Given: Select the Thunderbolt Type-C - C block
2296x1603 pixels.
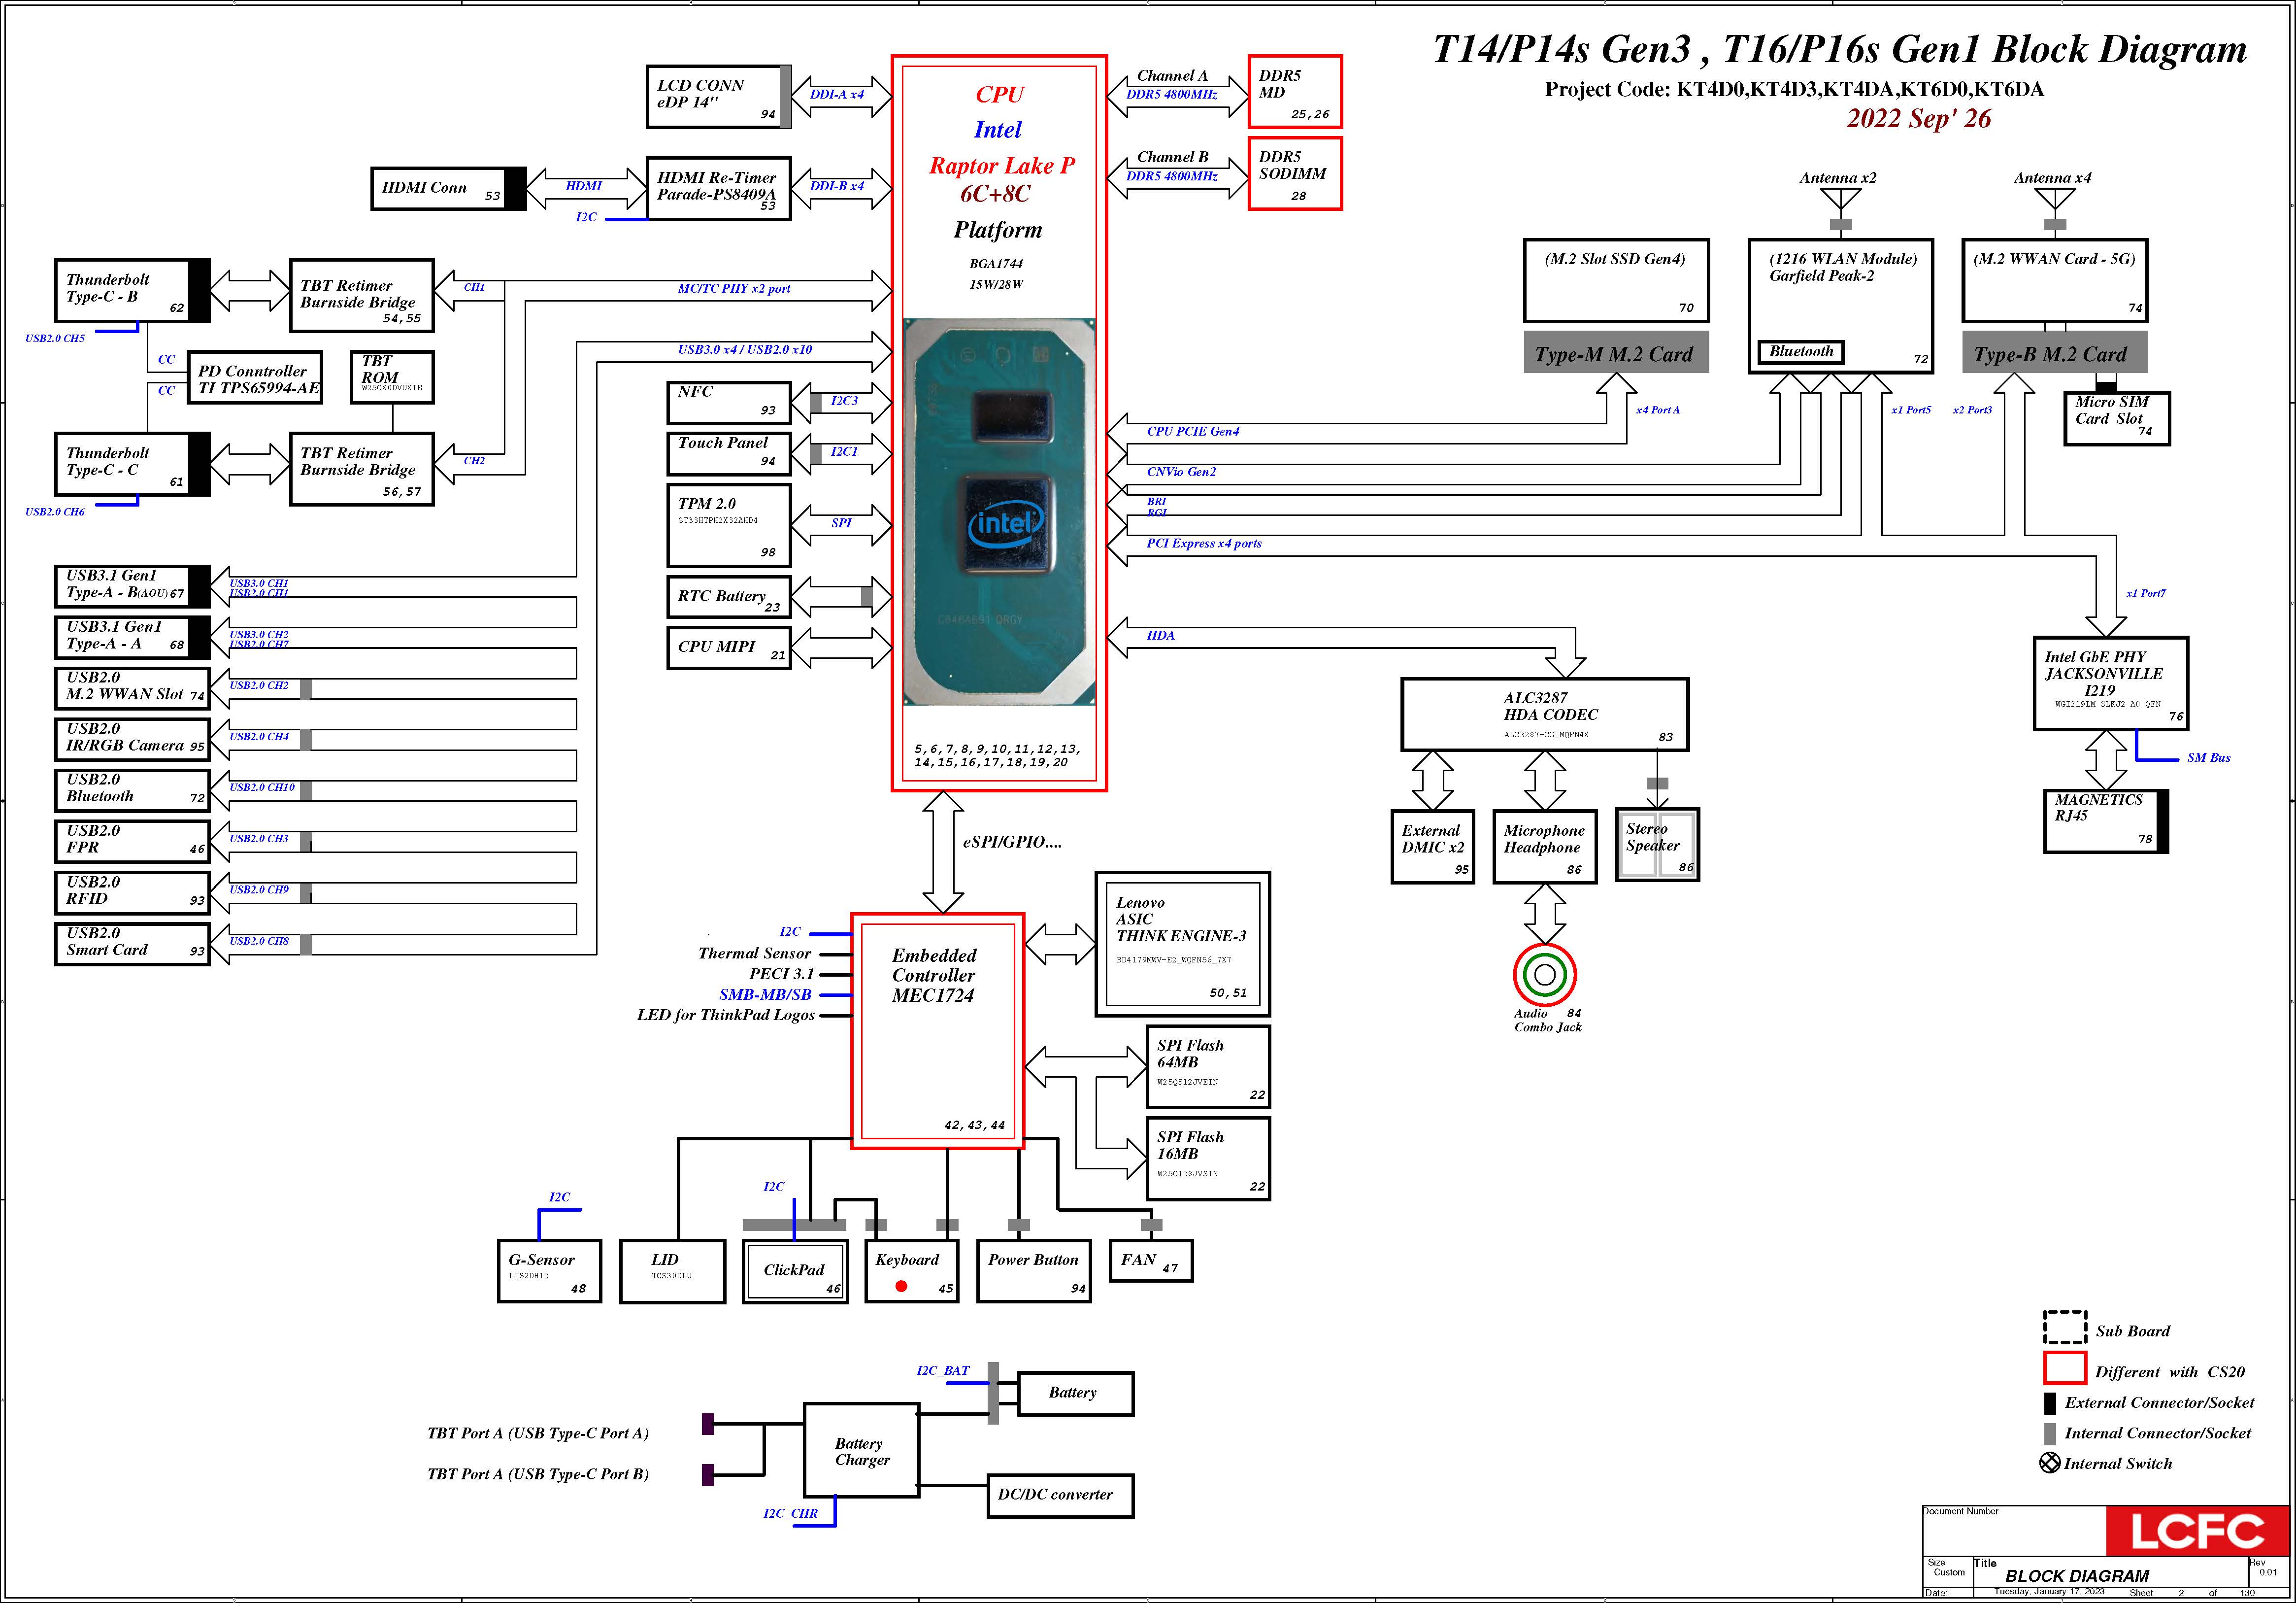Looking at the screenshot, I should (x=132, y=464).
